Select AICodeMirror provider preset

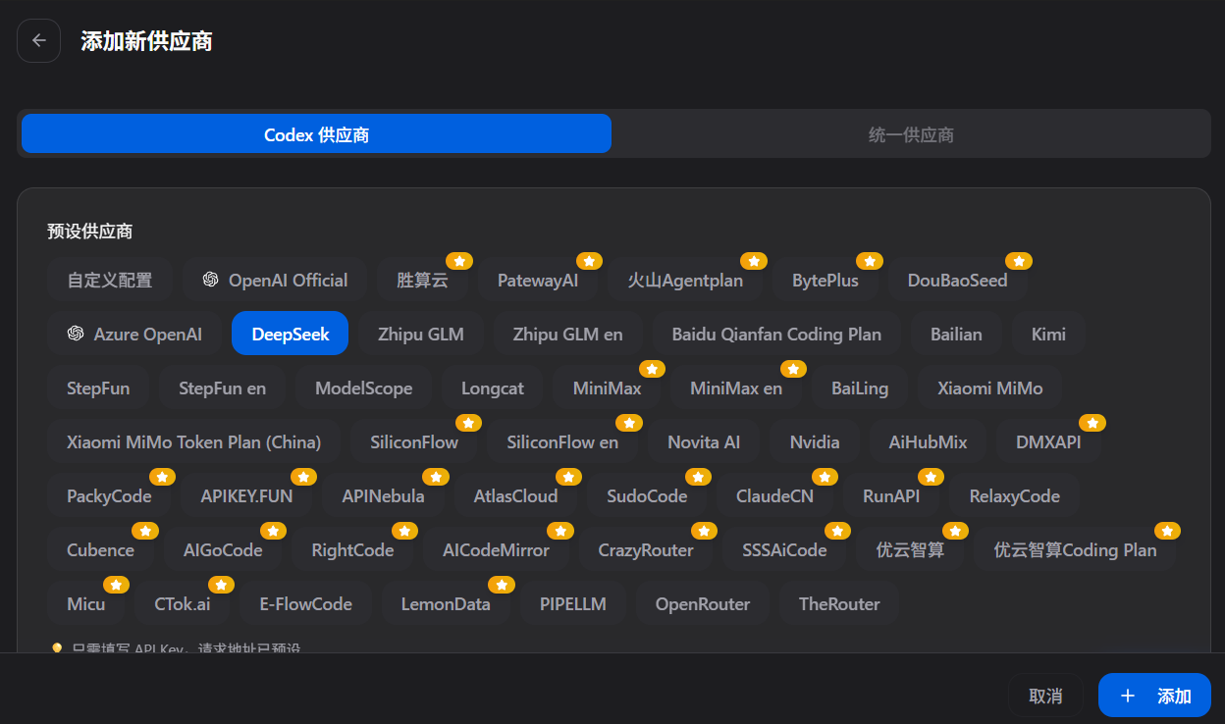pos(496,549)
